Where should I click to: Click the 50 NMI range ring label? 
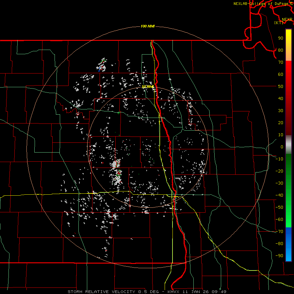[x=148, y=87]
